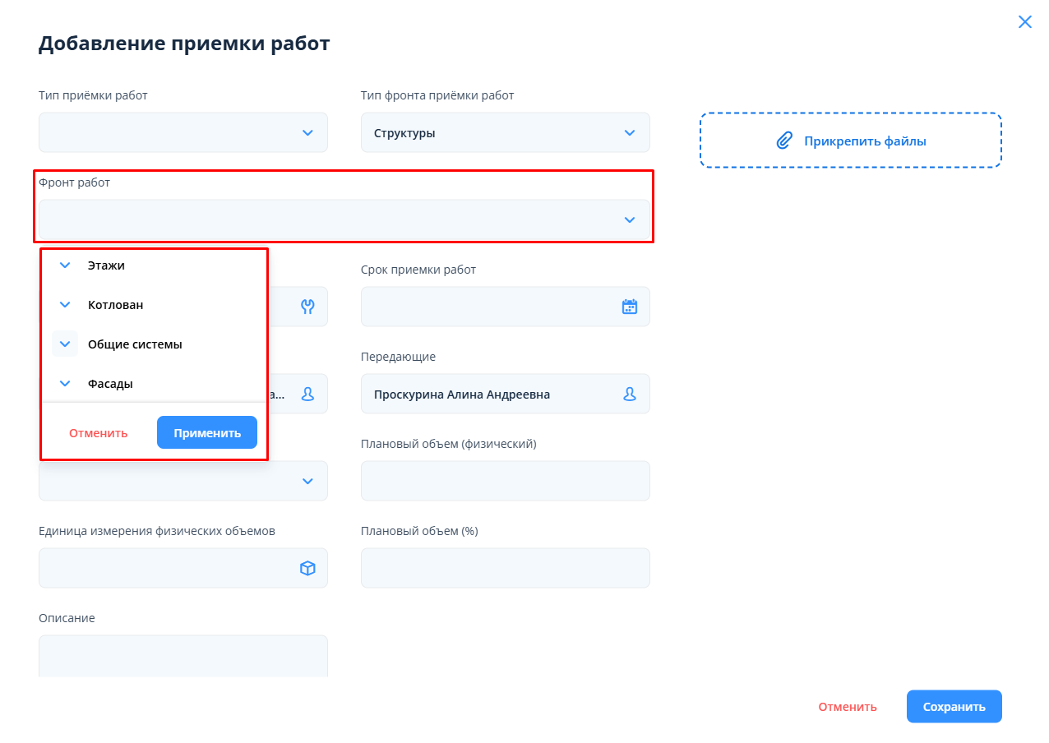Click the Плановый объем (физический) input field
The height and width of the screenshot is (743, 1049).
505,481
